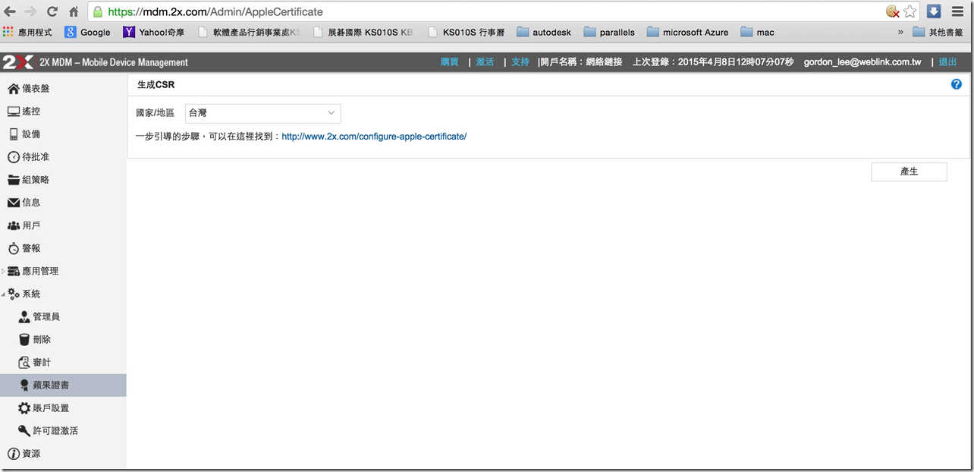Screen dimensions: 974x472
Task: Open the 軟體產品行銷事業處 bookmark
Action: pyautogui.click(x=250, y=33)
